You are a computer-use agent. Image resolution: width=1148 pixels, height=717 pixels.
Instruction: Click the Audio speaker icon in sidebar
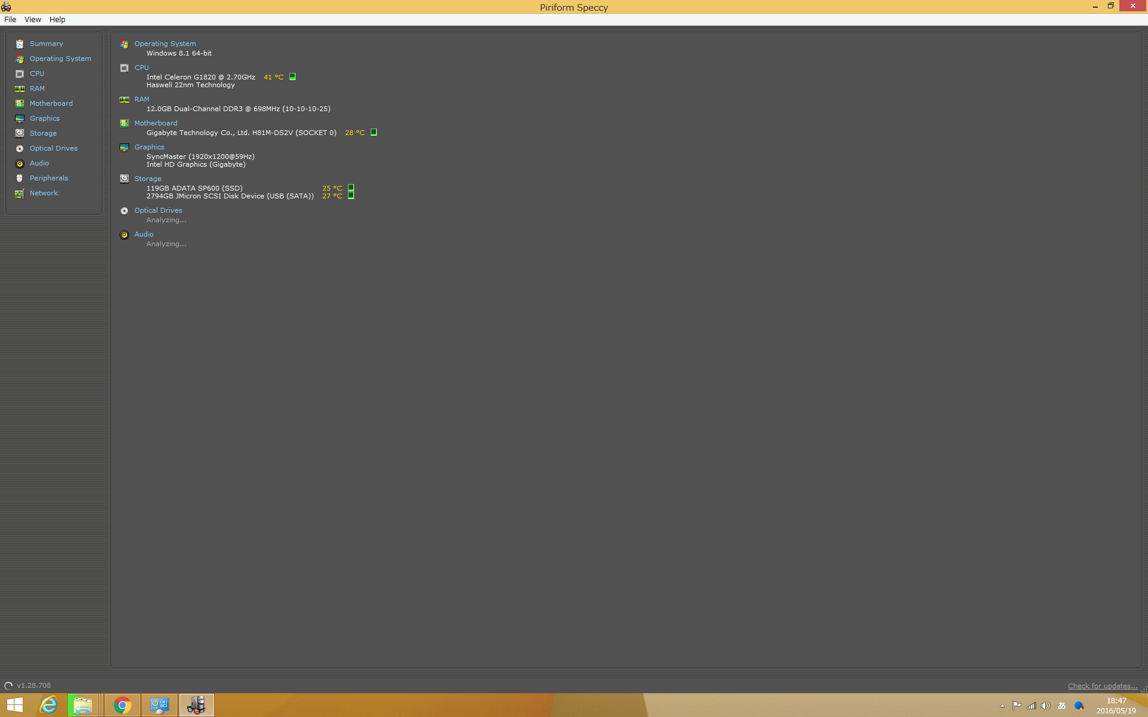point(20,164)
